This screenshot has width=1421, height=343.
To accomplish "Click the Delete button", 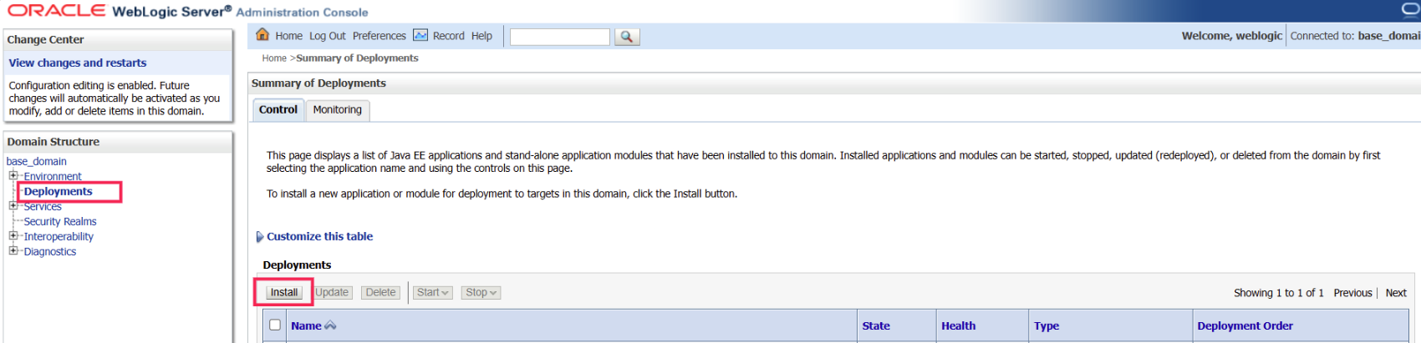I will click(x=380, y=292).
